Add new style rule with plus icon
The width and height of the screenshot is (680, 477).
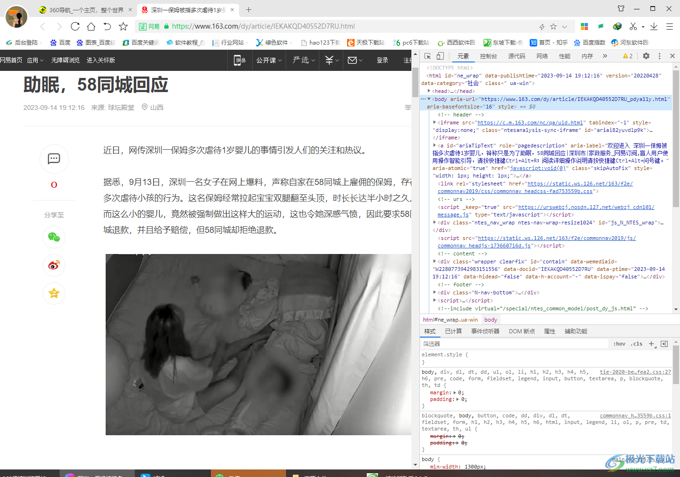click(651, 344)
